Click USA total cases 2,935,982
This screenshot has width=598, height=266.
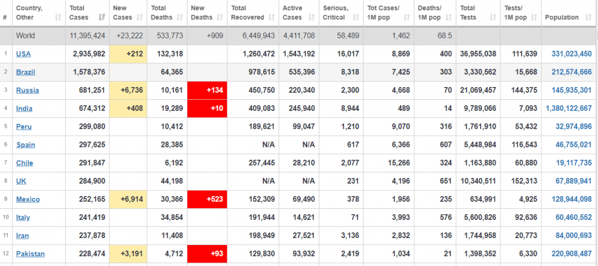click(x=89, y=54)
